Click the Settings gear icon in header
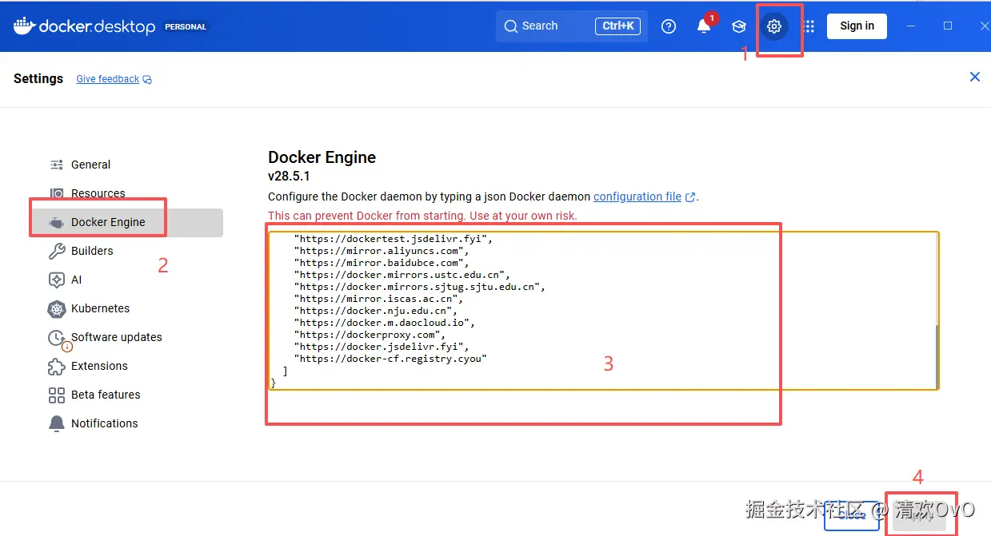The image size is (991, 536). pos(773,26)
